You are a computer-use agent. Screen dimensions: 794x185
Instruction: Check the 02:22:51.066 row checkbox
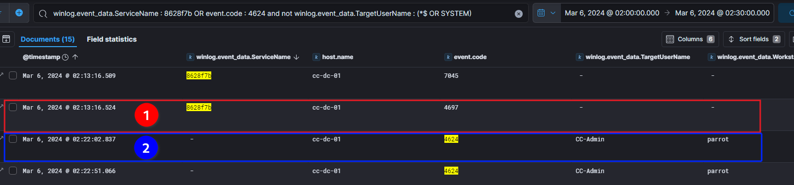(x=13, y=171)
